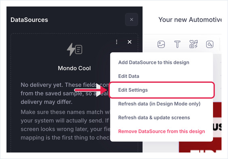Click the red design canvas thumbnail

(200, 127)
